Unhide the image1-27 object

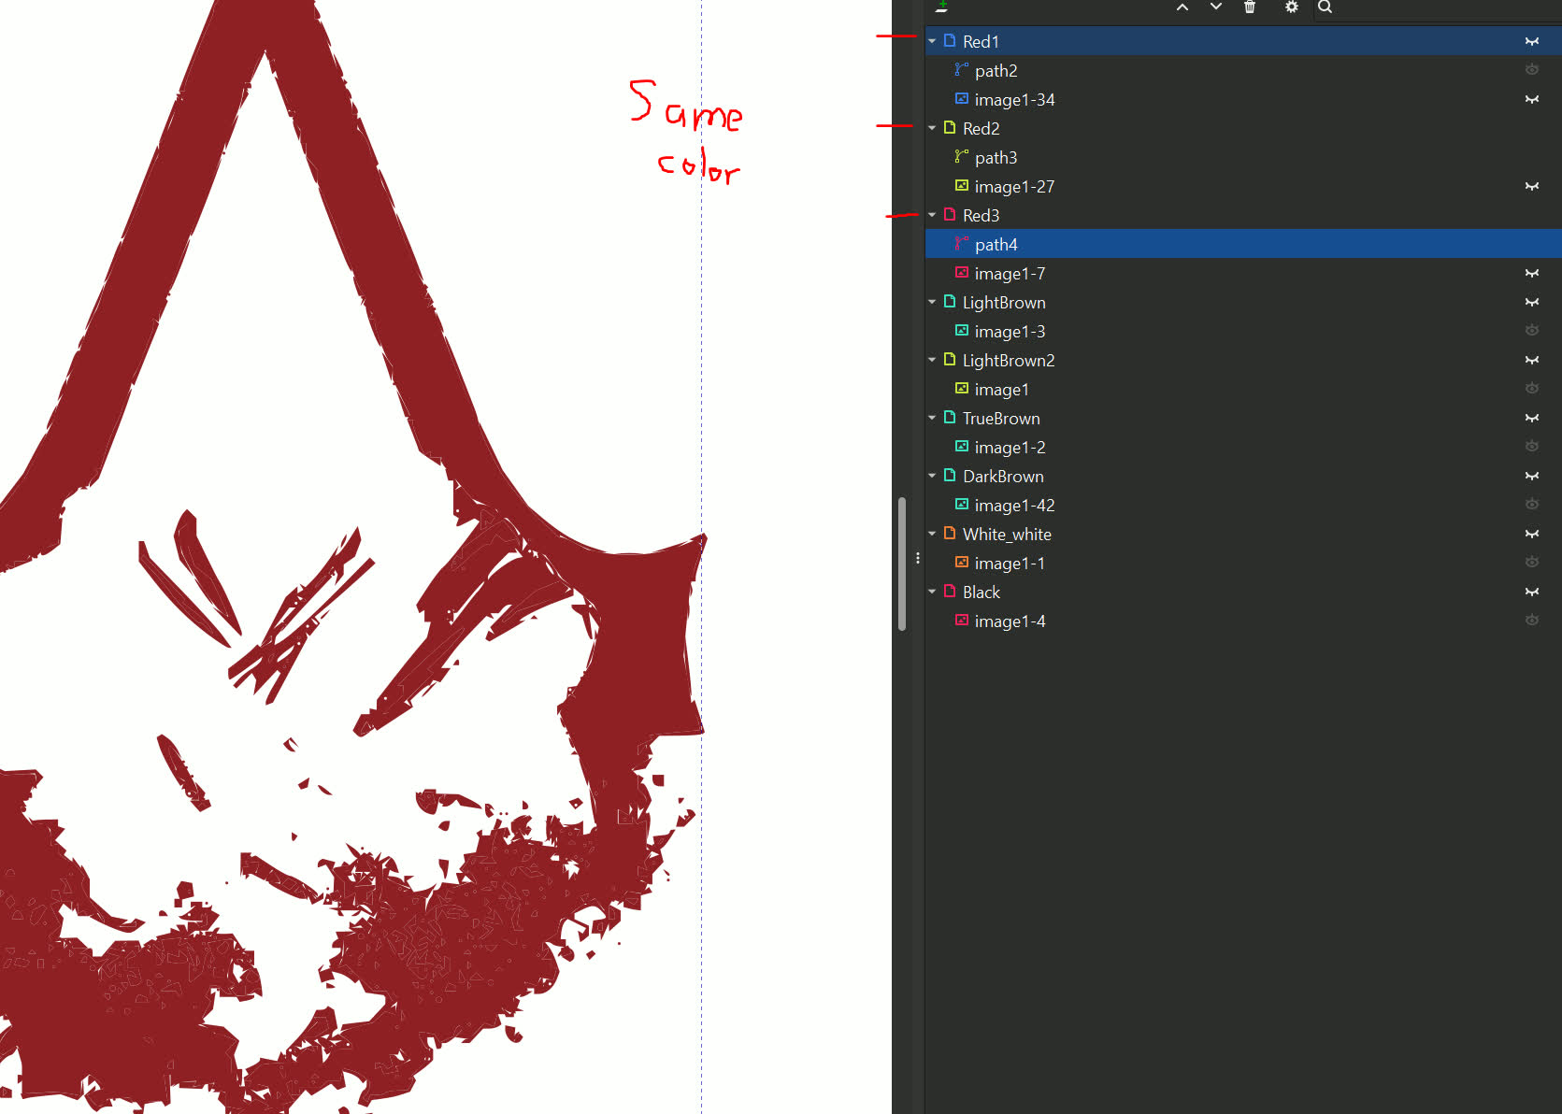coord(1532,186)
